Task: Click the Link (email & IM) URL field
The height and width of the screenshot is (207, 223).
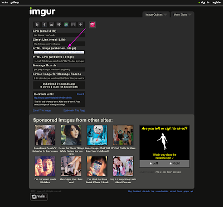Action: 59,35
